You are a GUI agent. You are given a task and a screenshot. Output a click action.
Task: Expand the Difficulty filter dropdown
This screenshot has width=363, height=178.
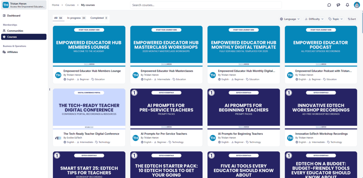click(314, 19)
